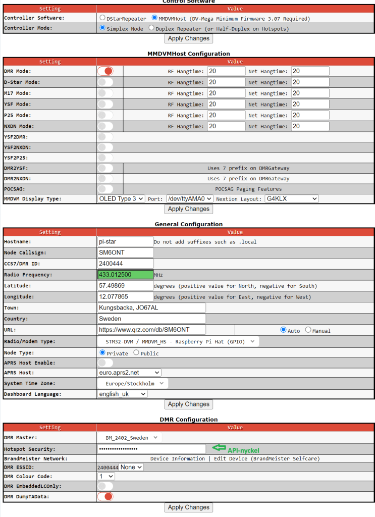This screenshot has height=517, width=375.
Task: Expand the DMR Colour Code dropdown
Action: point(106,476)
